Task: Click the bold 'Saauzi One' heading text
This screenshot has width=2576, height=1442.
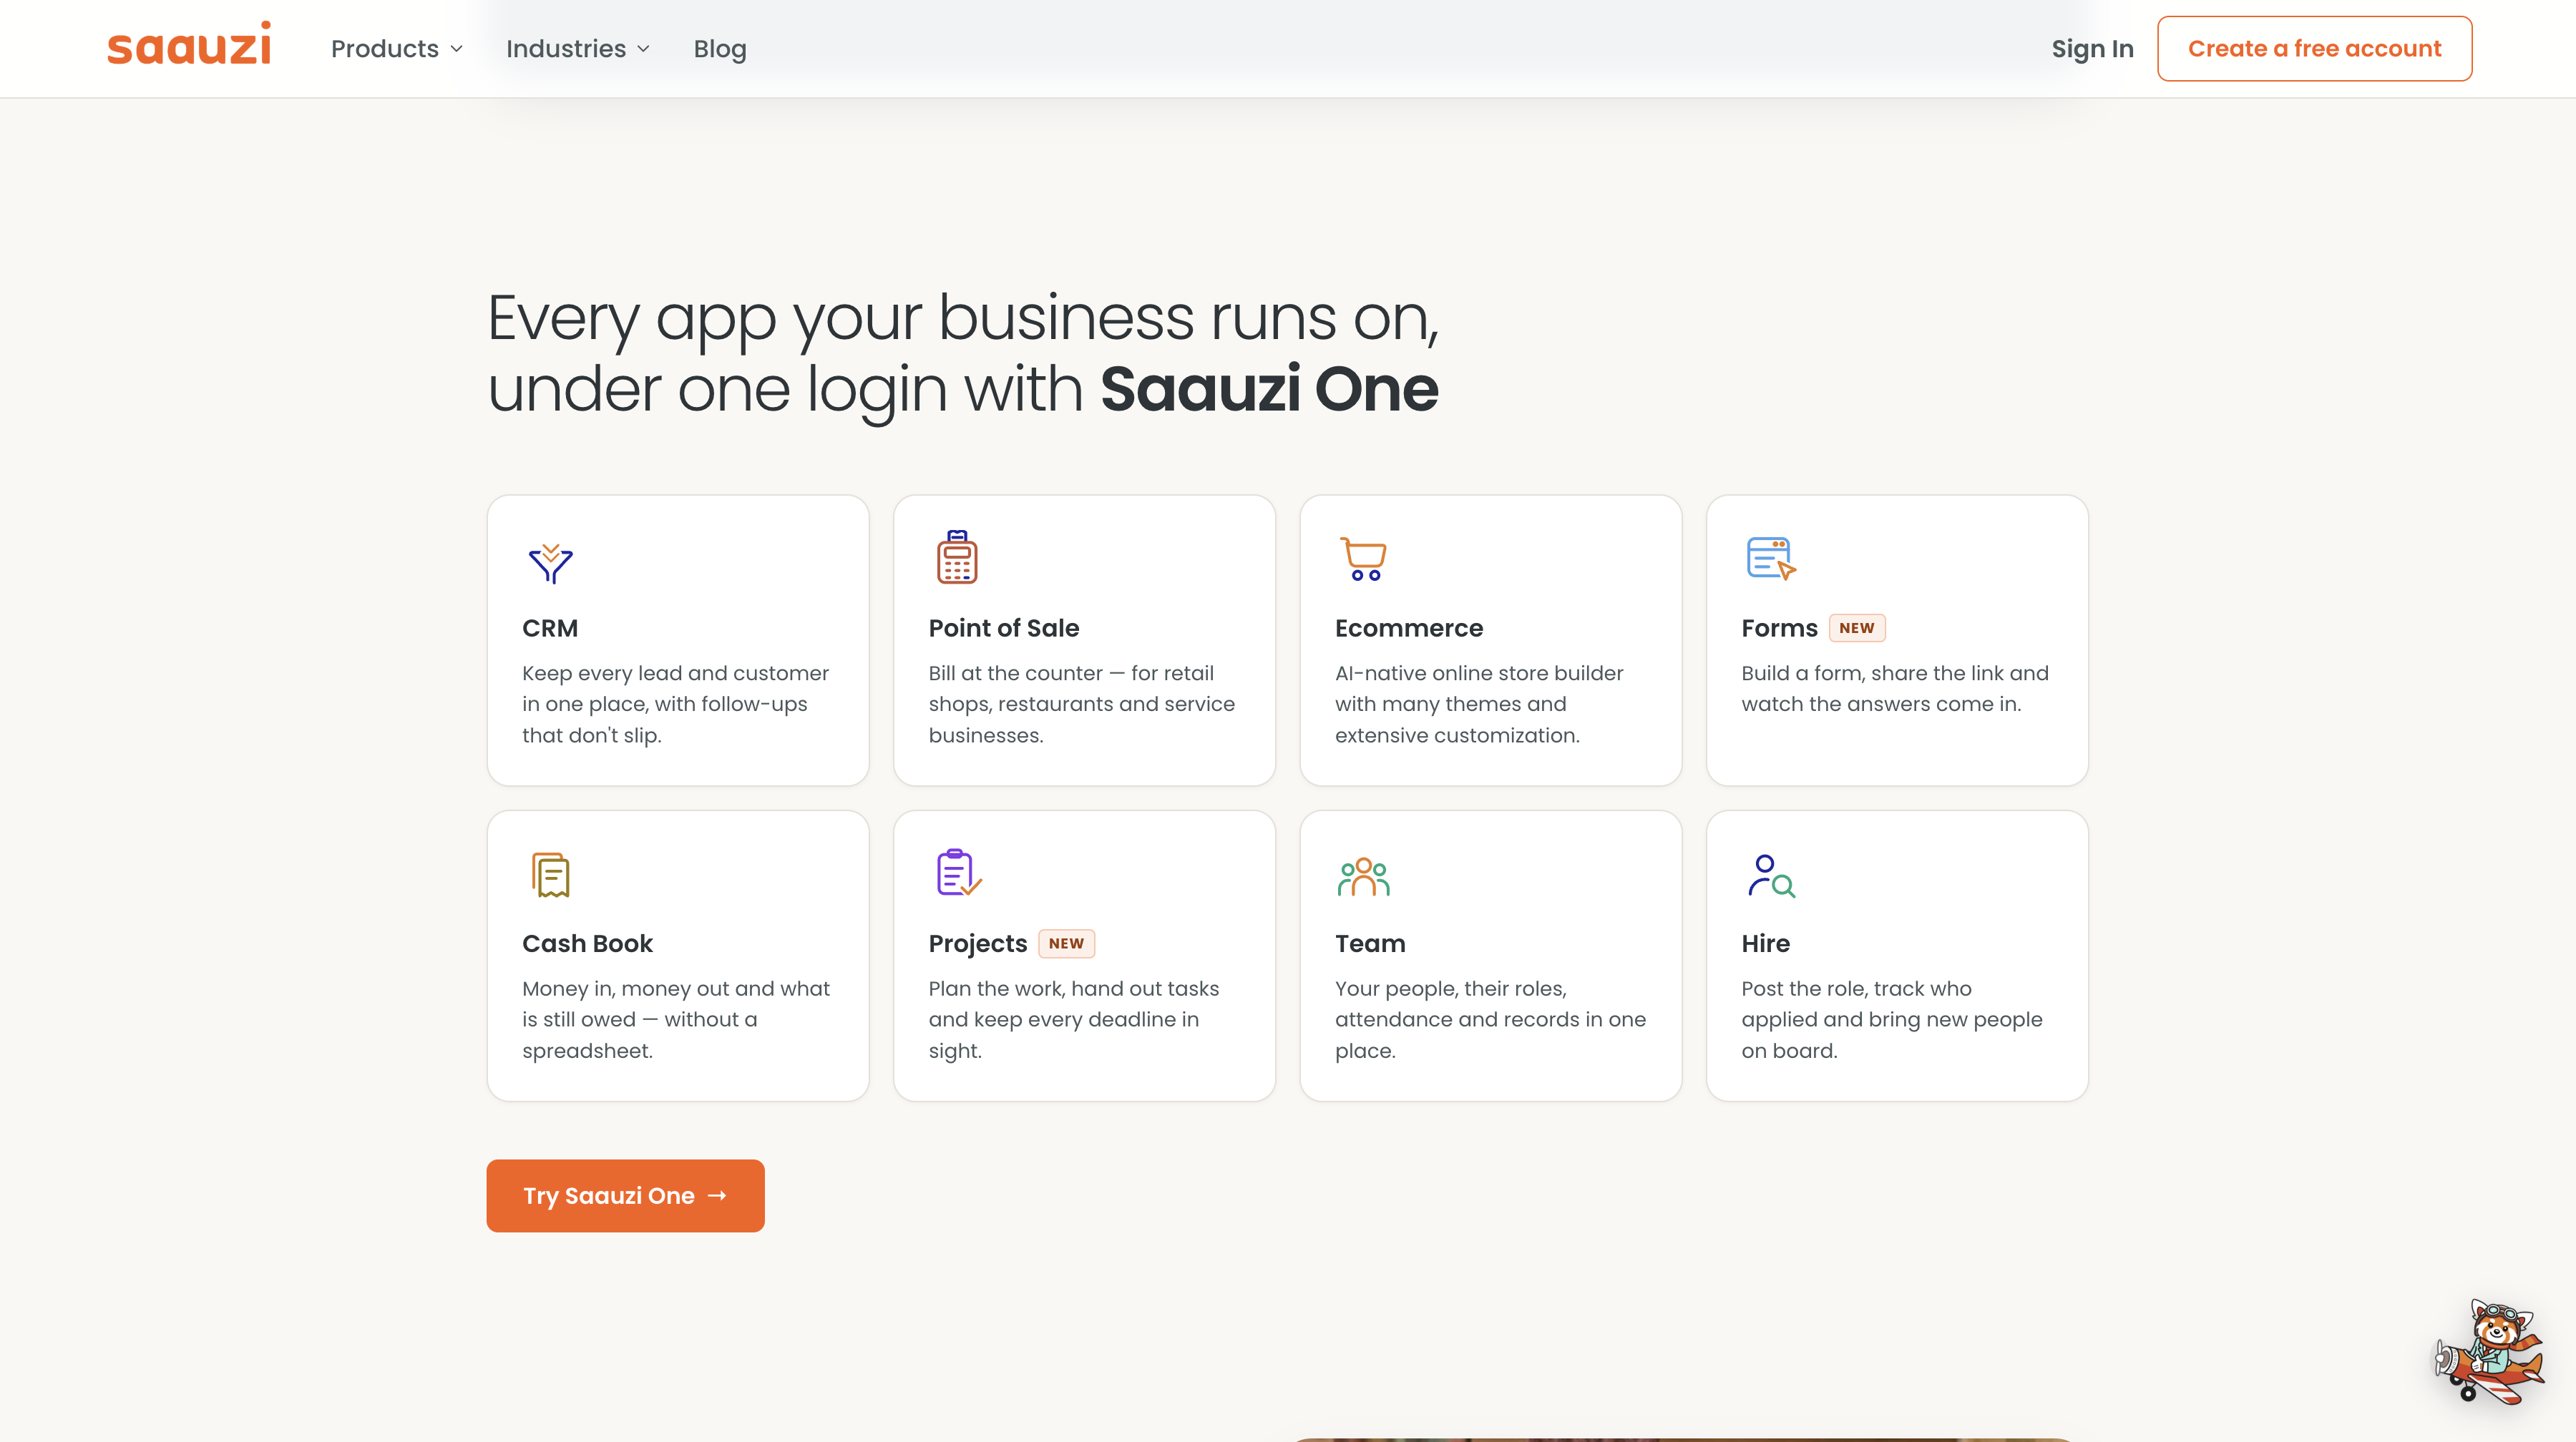Action: (1269, 388)
